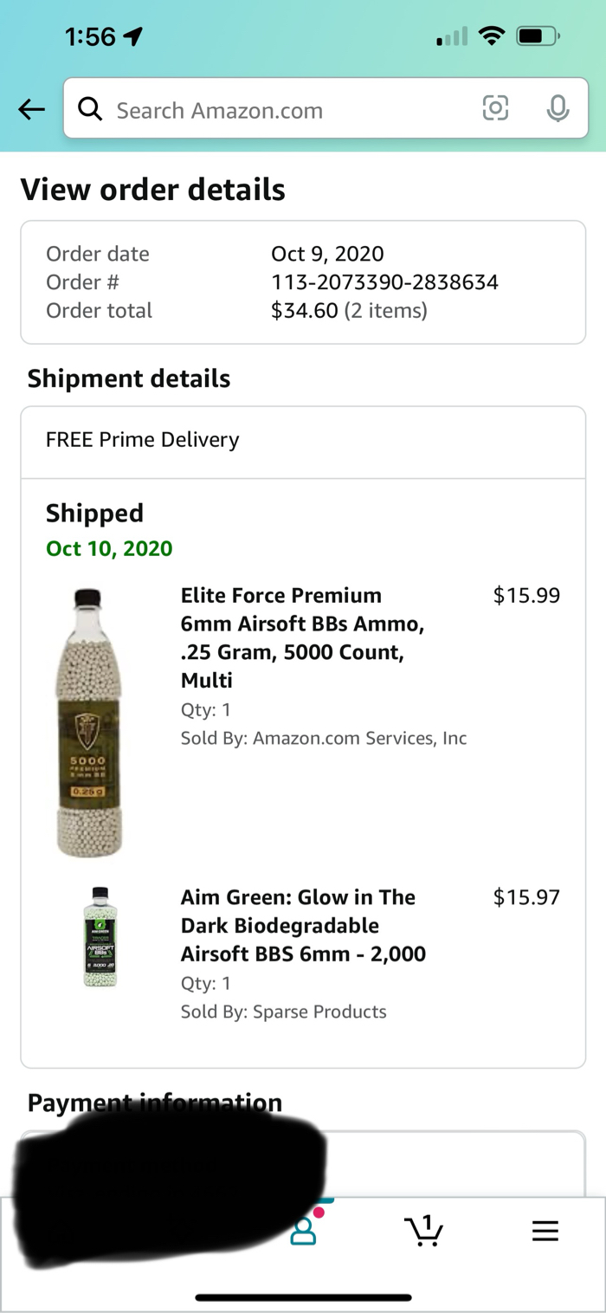
Task: Tap the Payment information heading
Action: 155,1103
